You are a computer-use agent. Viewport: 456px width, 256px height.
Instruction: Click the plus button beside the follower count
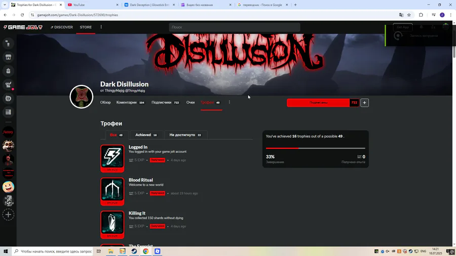pyautogui.click(x=364, y=103)
